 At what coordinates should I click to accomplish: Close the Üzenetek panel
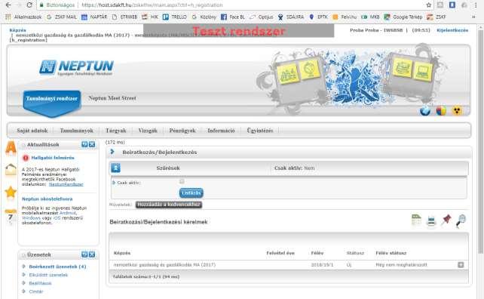point(92,254)
